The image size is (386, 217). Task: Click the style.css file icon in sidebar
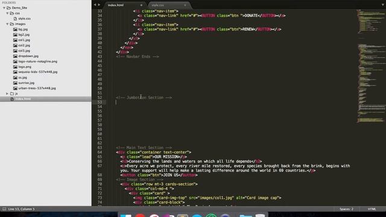(15, 19)
